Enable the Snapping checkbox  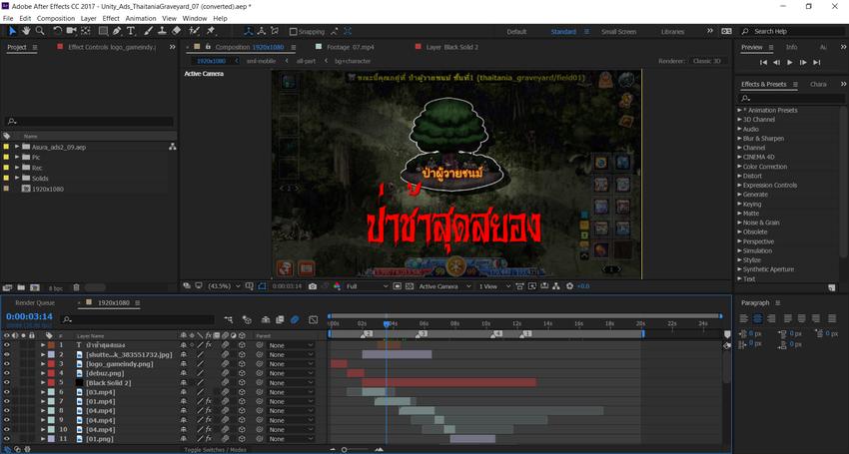pos(293,32)
